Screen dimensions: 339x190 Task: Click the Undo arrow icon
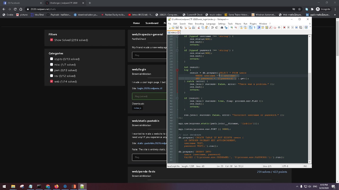(212, 27)
